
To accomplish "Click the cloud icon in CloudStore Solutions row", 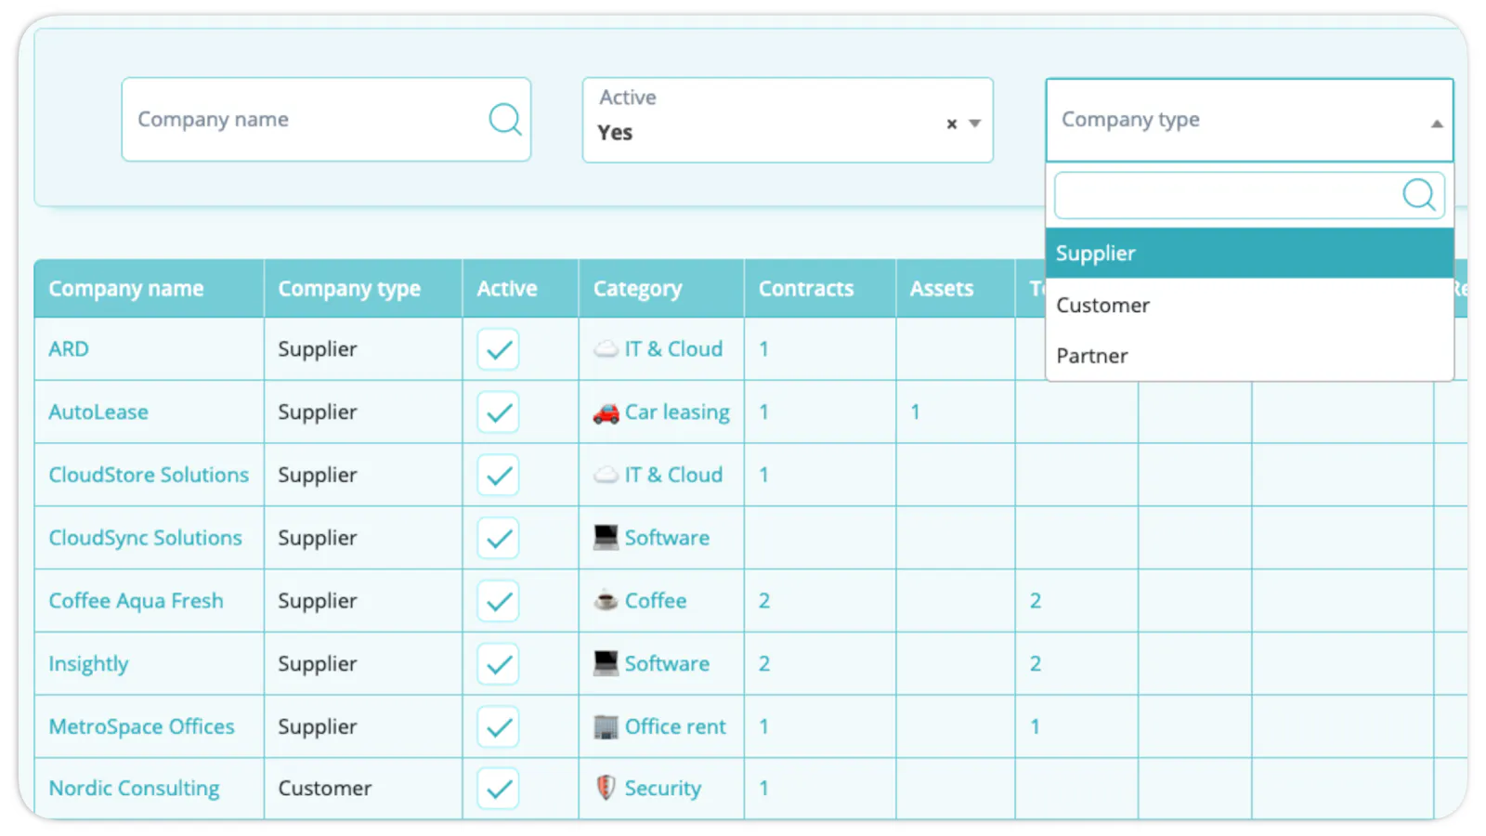I will [606, 476].
